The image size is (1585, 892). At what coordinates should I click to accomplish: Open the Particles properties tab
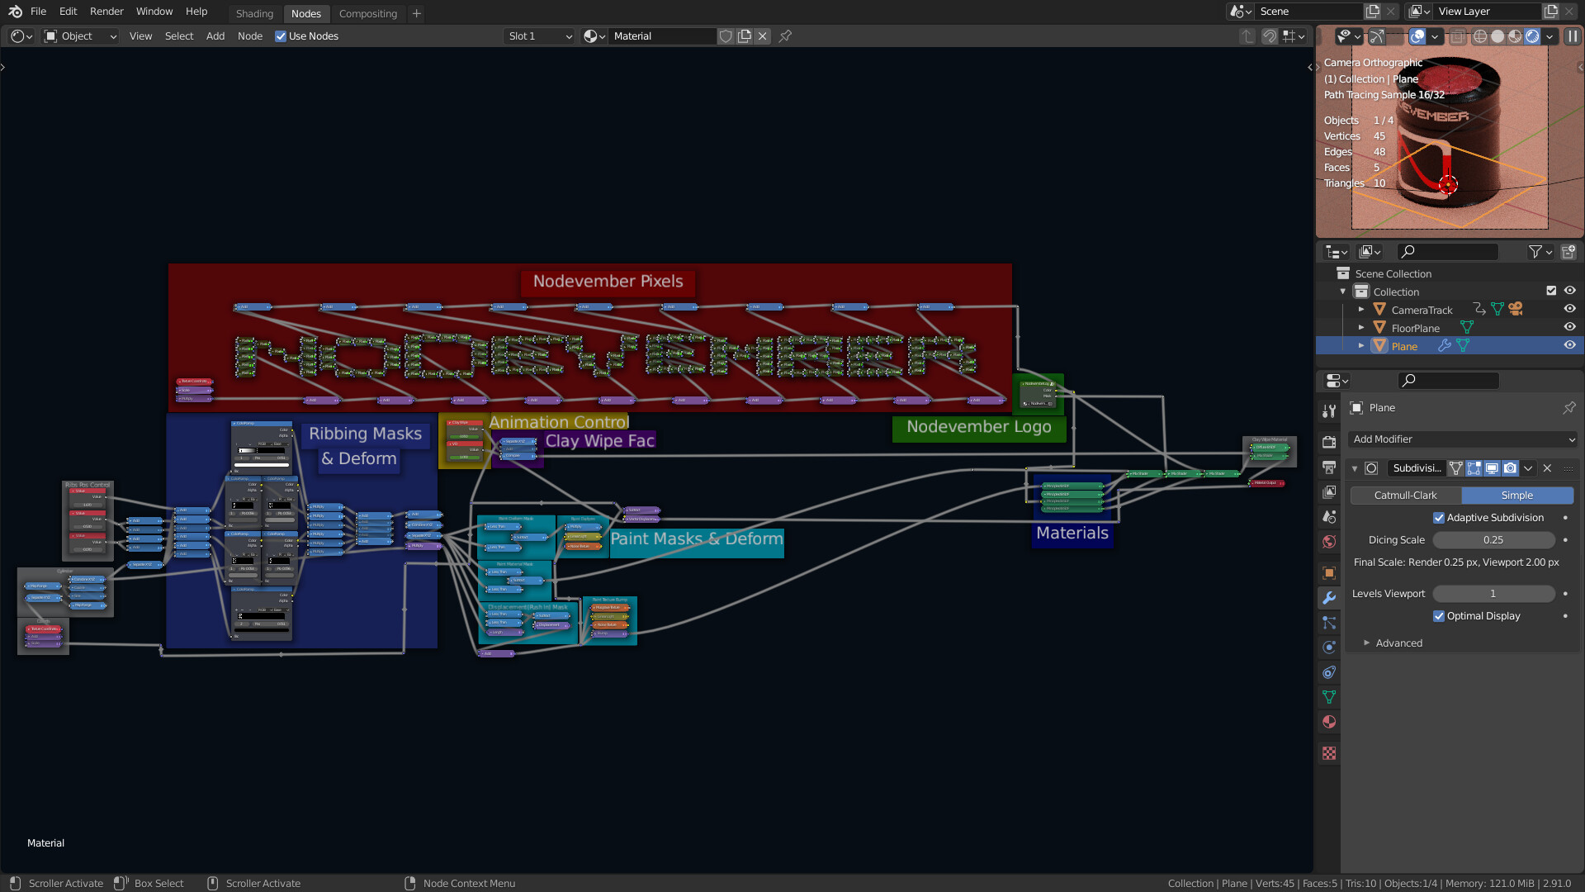coord(1329,623)
